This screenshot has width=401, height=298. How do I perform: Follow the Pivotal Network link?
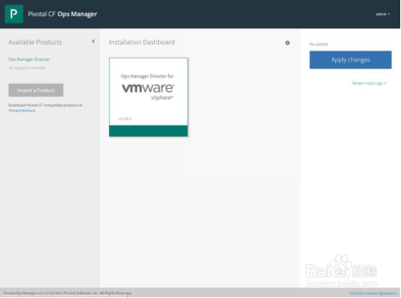22,111
